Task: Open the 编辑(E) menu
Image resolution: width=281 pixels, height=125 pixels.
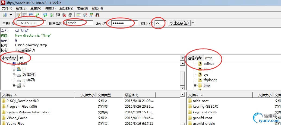Action: click(21, 8)
